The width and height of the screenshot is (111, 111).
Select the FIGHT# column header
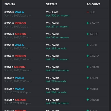click(x=10, y=4)
